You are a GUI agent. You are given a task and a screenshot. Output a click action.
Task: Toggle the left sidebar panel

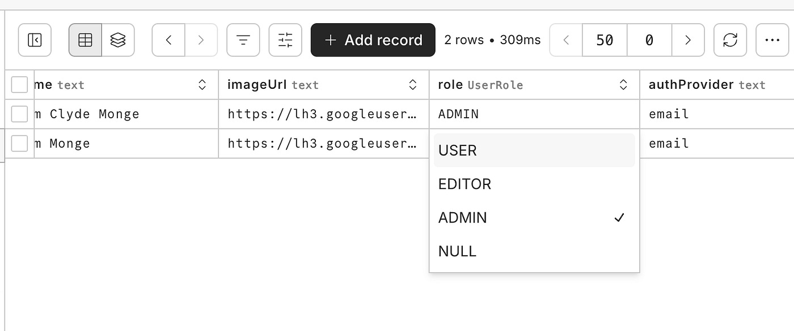pos(35,40)
